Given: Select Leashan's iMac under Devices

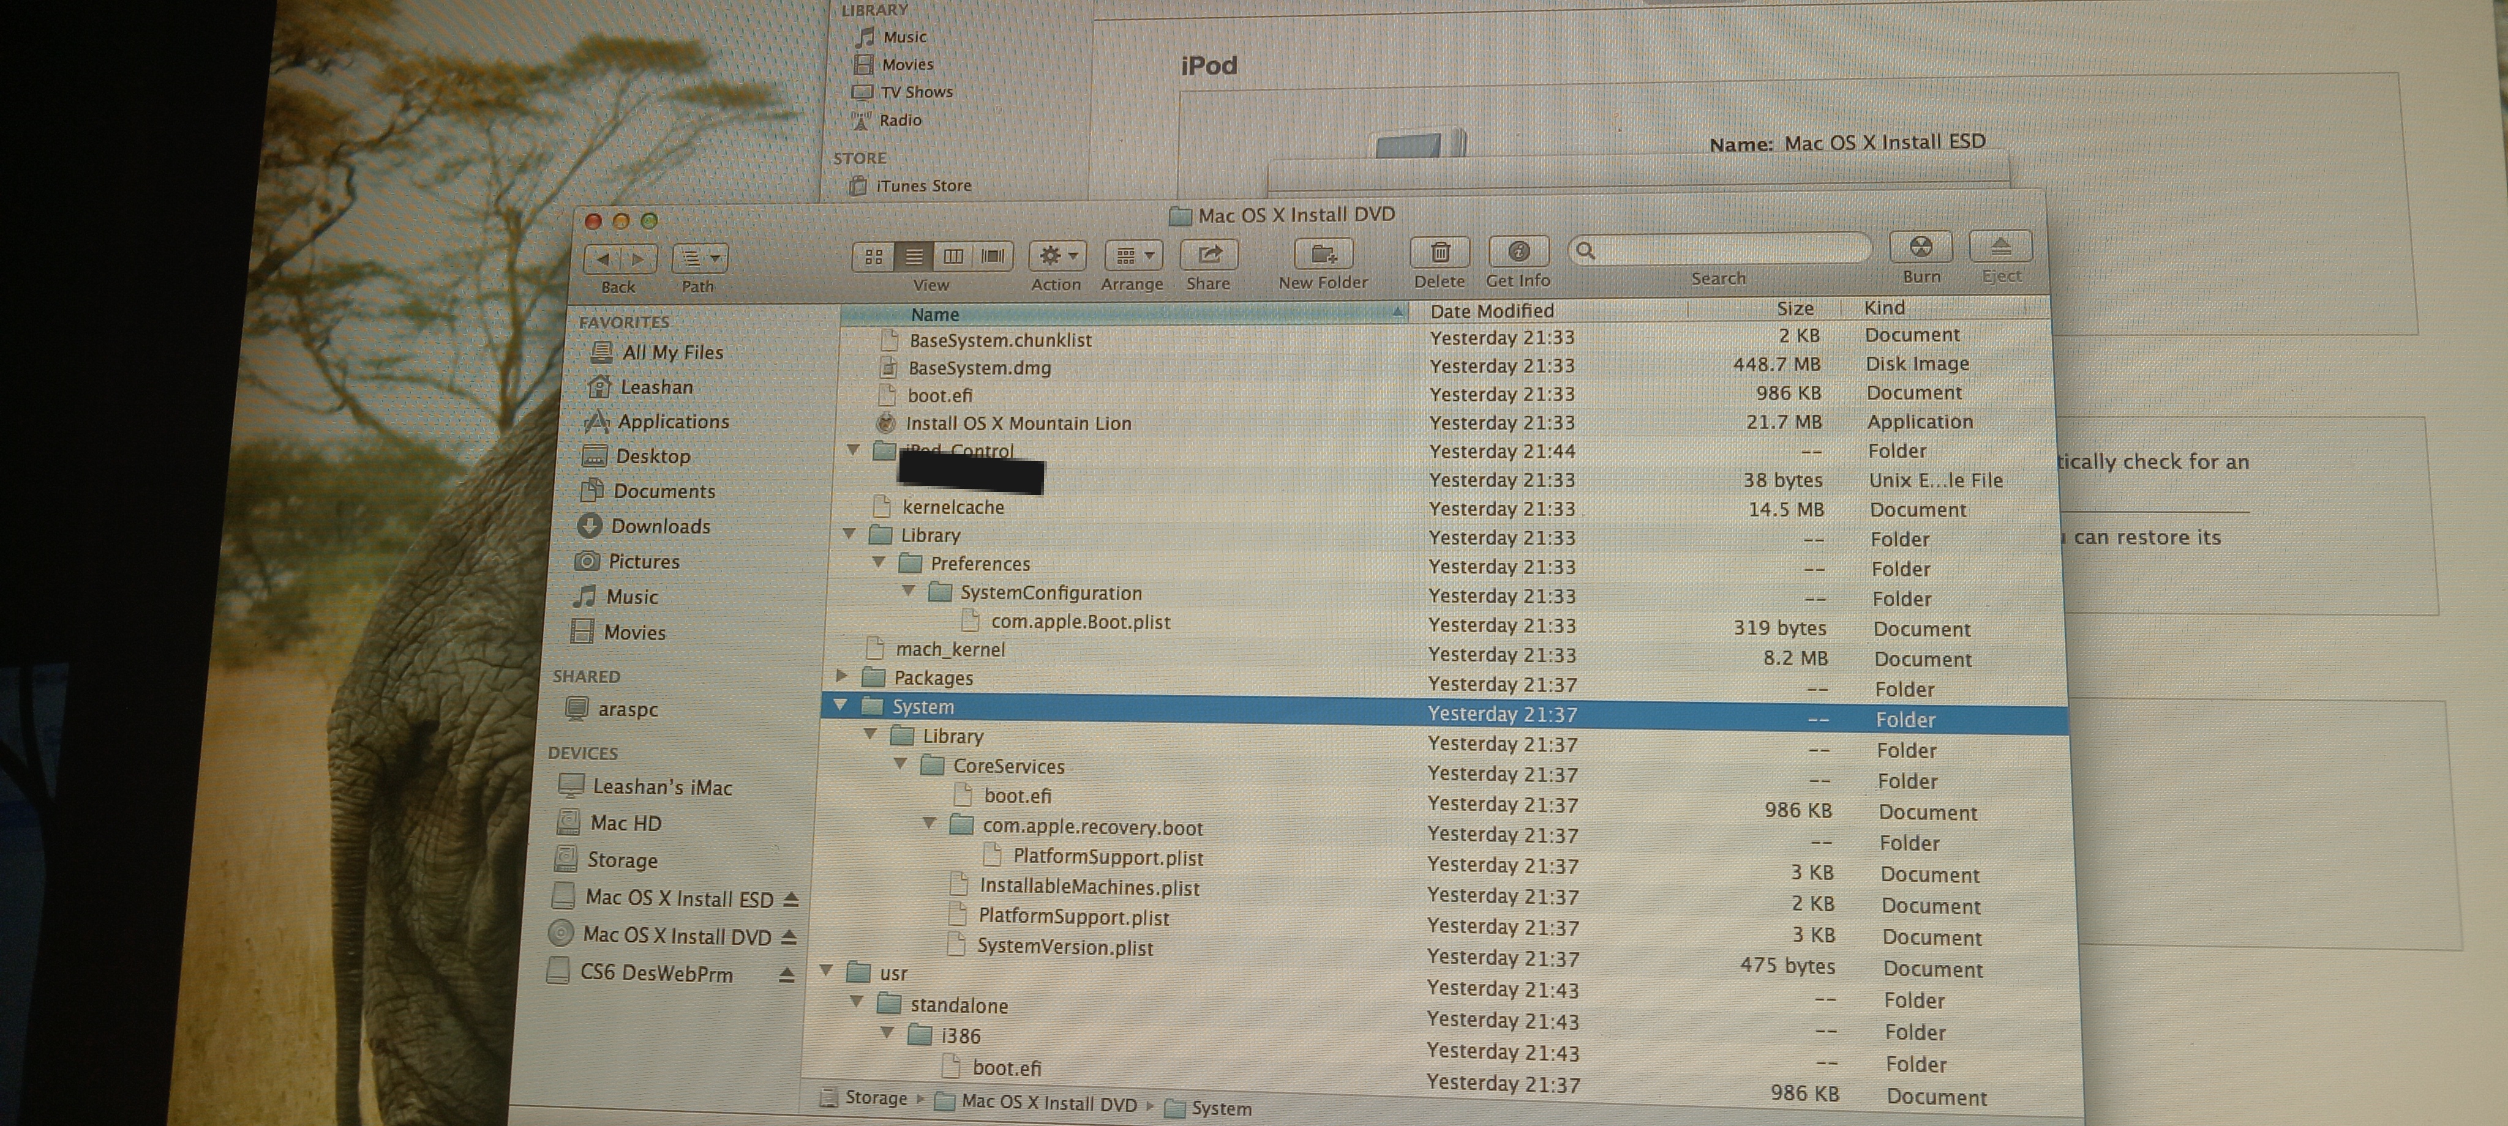Looking at the screenshot, I should (645, 786).
